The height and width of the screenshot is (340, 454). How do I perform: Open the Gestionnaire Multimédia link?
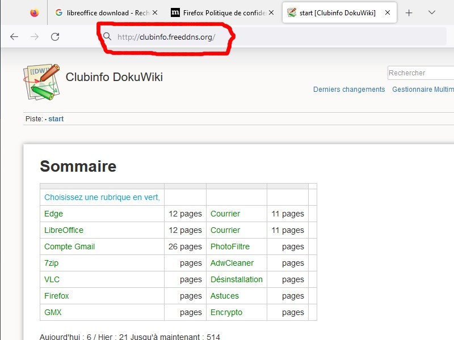(423, 90)
